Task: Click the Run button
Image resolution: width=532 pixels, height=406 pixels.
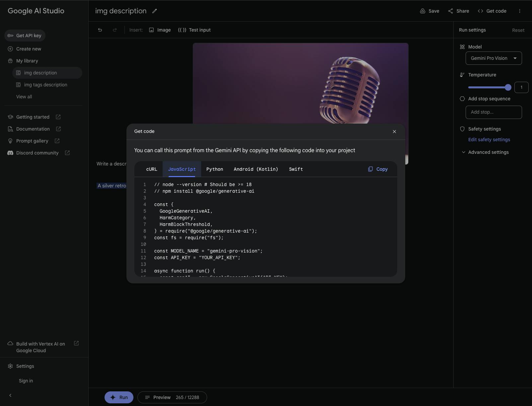Action: pyautogui.click(x=119, y=397)
